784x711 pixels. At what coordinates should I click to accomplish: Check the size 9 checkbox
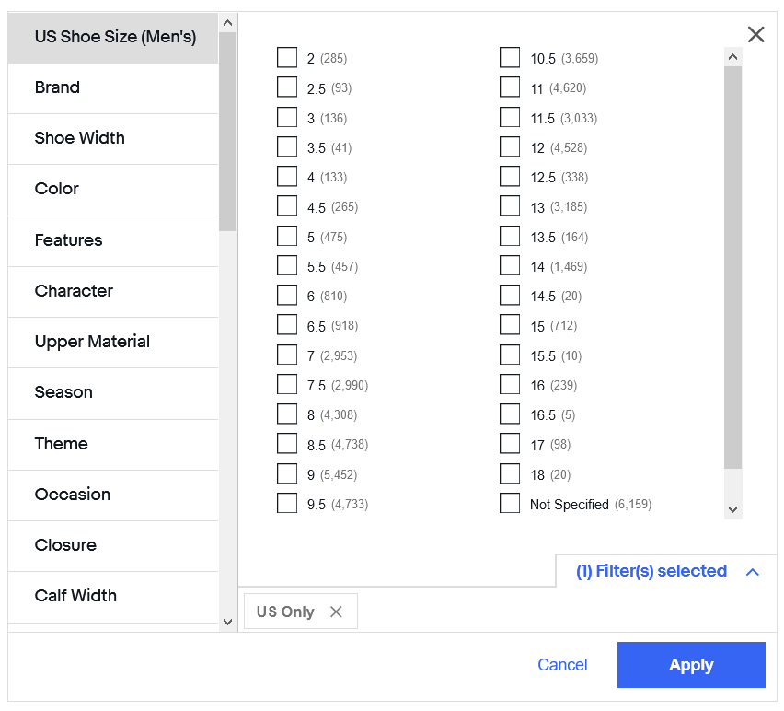click(x=287, y=474)
